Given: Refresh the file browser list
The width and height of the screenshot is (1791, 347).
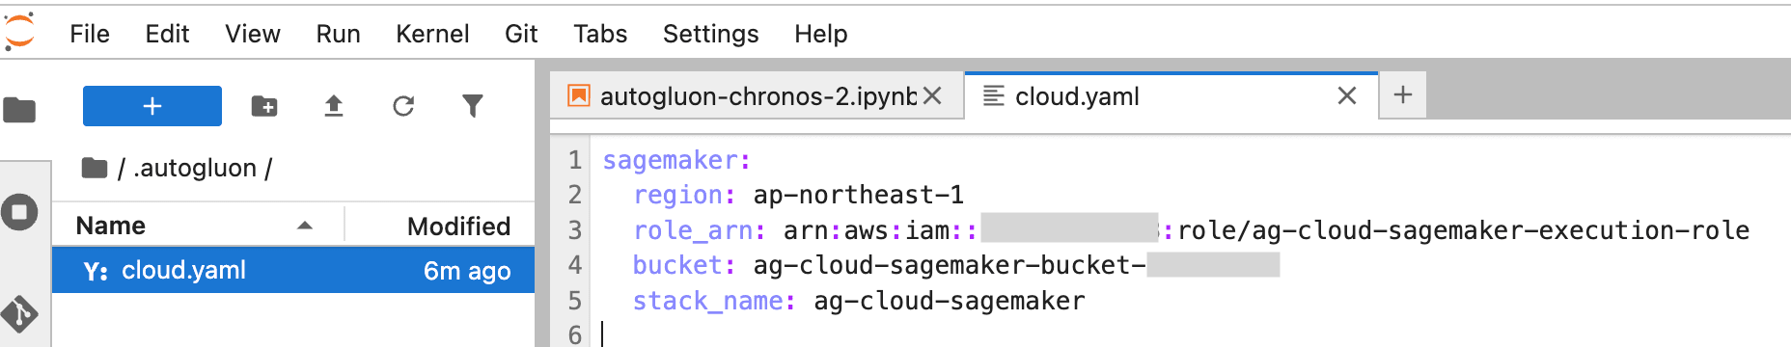Looking at the screenshot, I should pos(403,106).
